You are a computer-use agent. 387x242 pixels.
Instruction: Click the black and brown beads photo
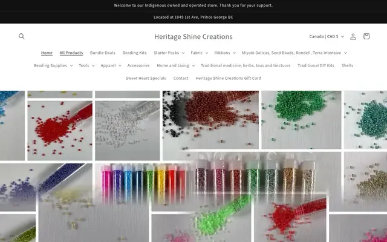tap(210, 120)
